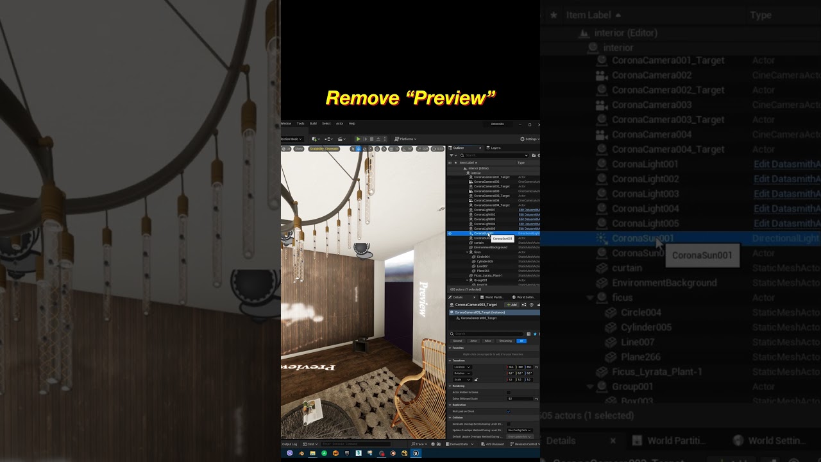
Task: Create new folder in the Outliner
Action: (534, 155)
